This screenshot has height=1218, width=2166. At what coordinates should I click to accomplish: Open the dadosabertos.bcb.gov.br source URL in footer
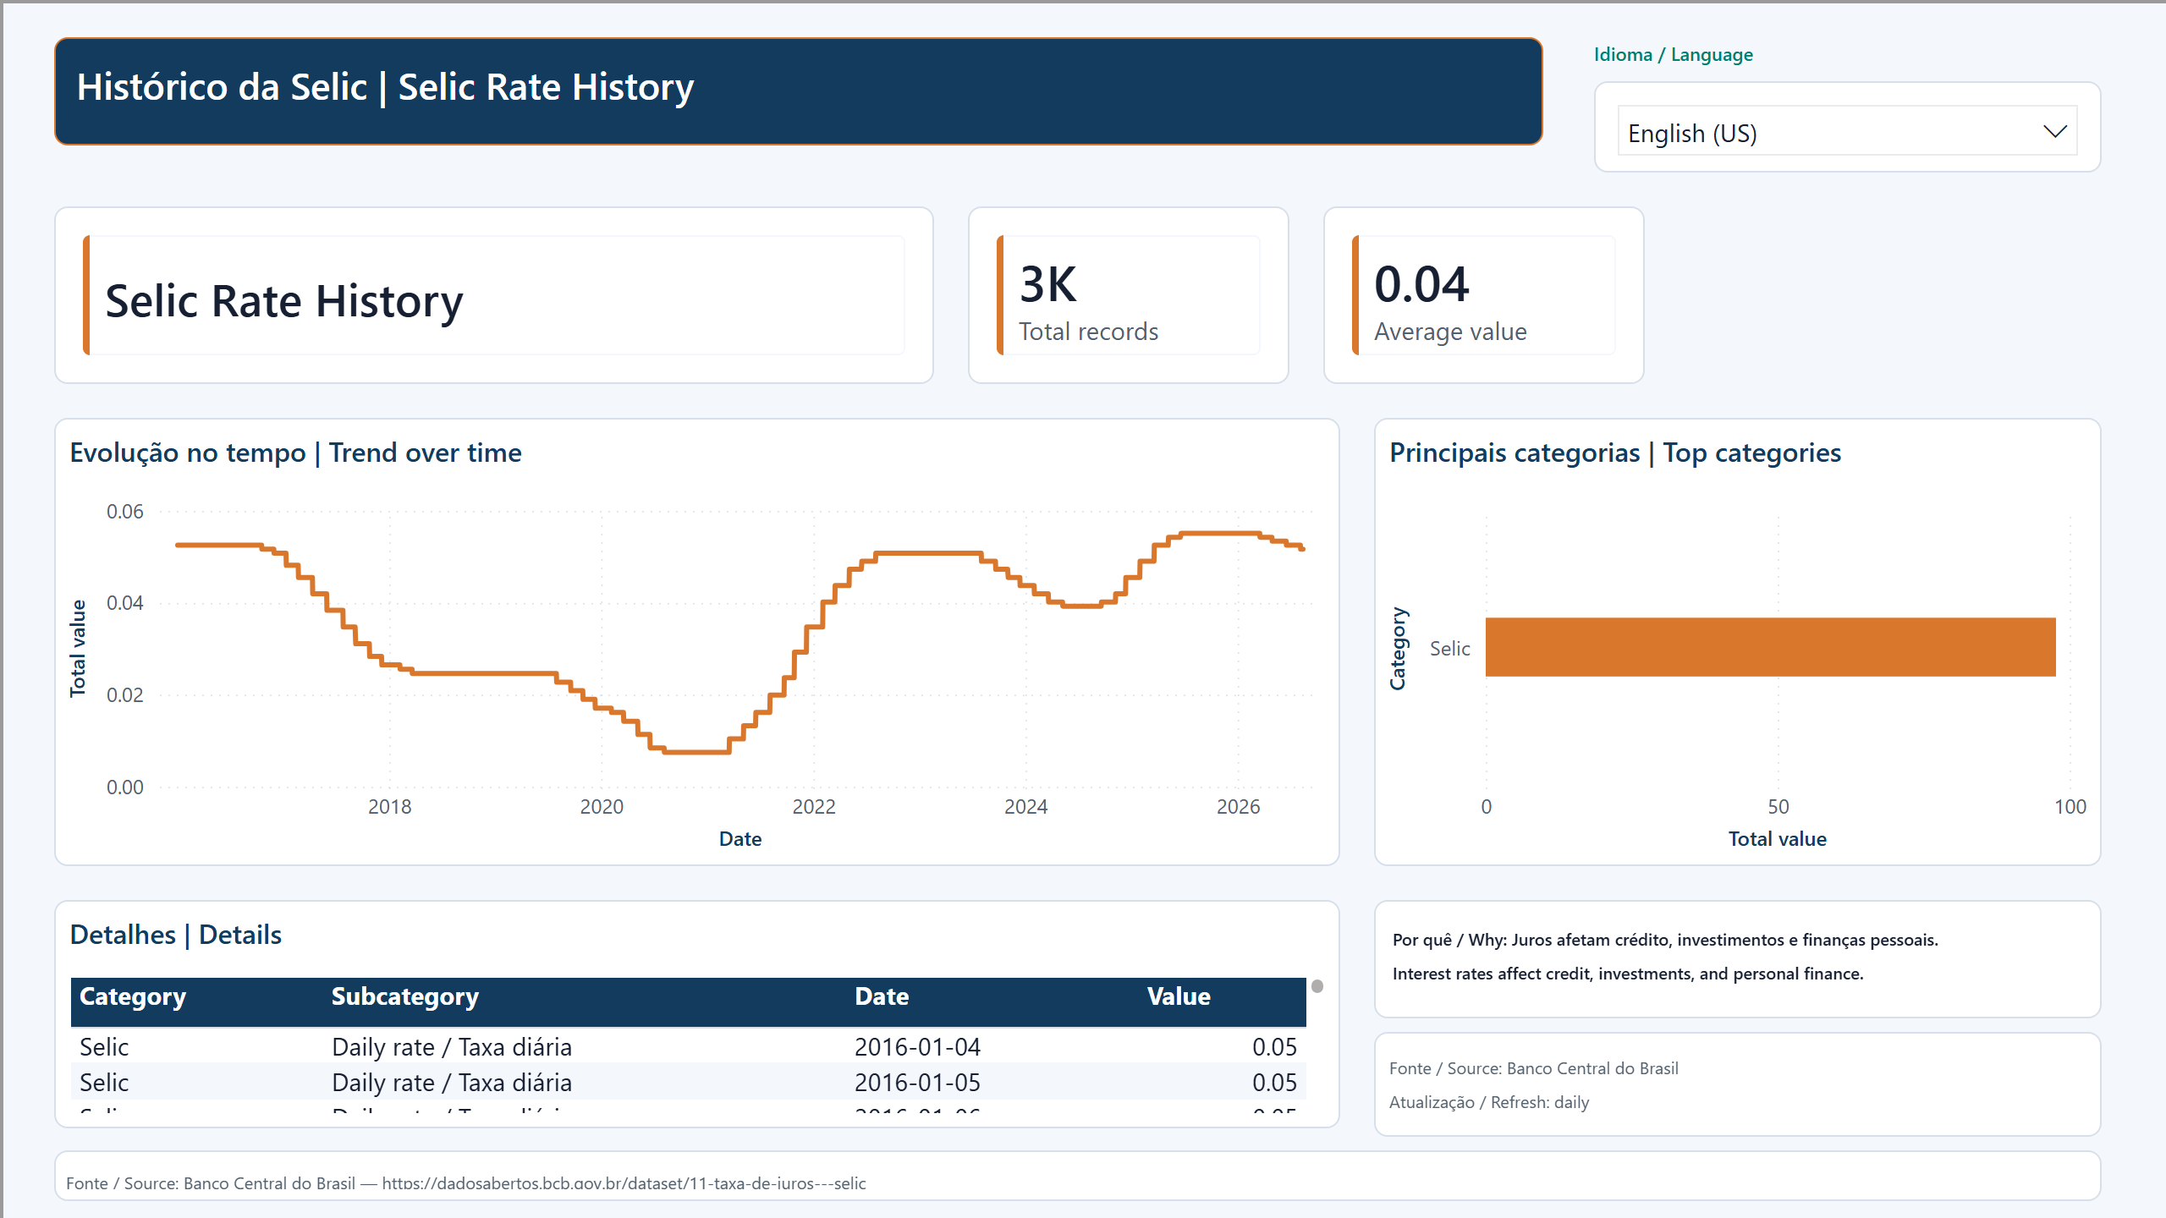[x=624, y=1183]
